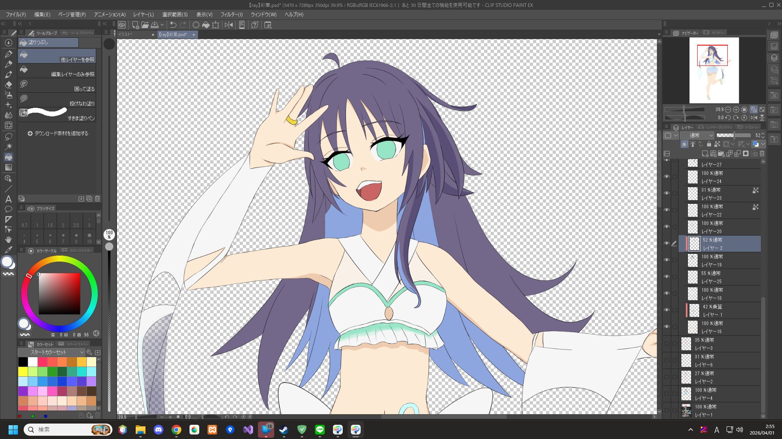The image size is (782, 439).
Task: Select the Eyedropper tool
Action: (9, 250)
